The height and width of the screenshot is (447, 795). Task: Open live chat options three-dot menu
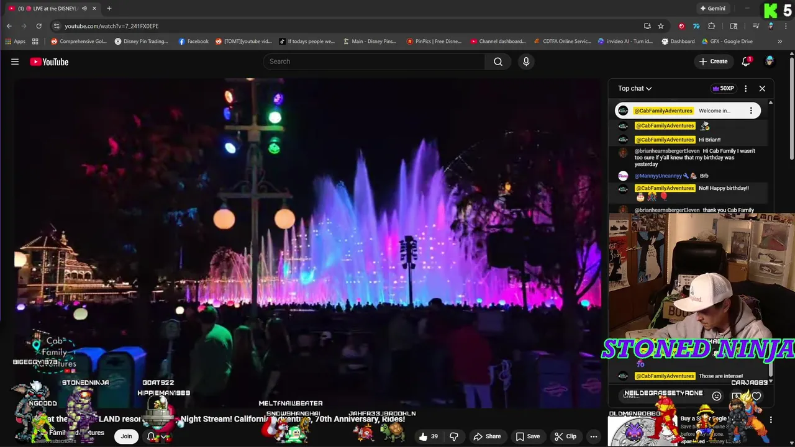click(745, 88)
